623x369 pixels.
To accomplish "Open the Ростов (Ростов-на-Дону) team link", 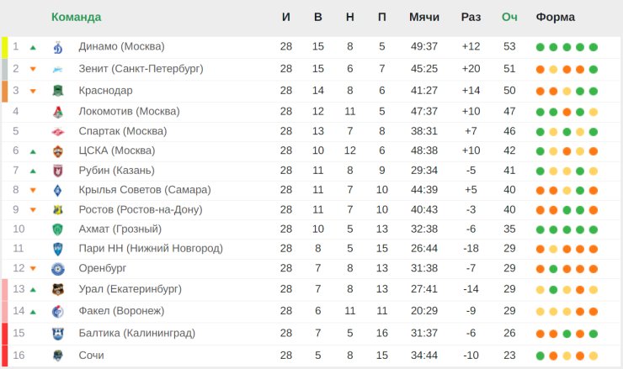I will [141, 209].
